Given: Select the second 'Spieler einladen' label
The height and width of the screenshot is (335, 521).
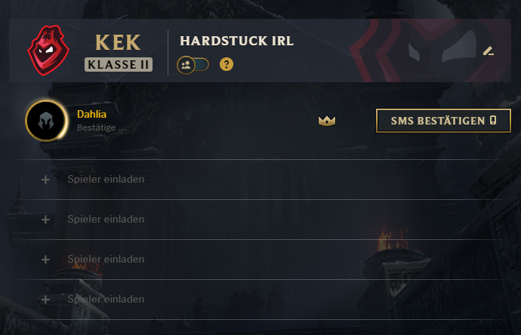Looking at the screenshot, I should click(106, 219).
